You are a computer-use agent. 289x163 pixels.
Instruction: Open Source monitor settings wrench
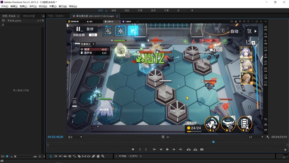click(268, 137)
